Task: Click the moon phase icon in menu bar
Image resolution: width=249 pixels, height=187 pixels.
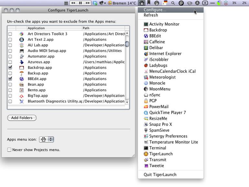Action: point(157,3)
